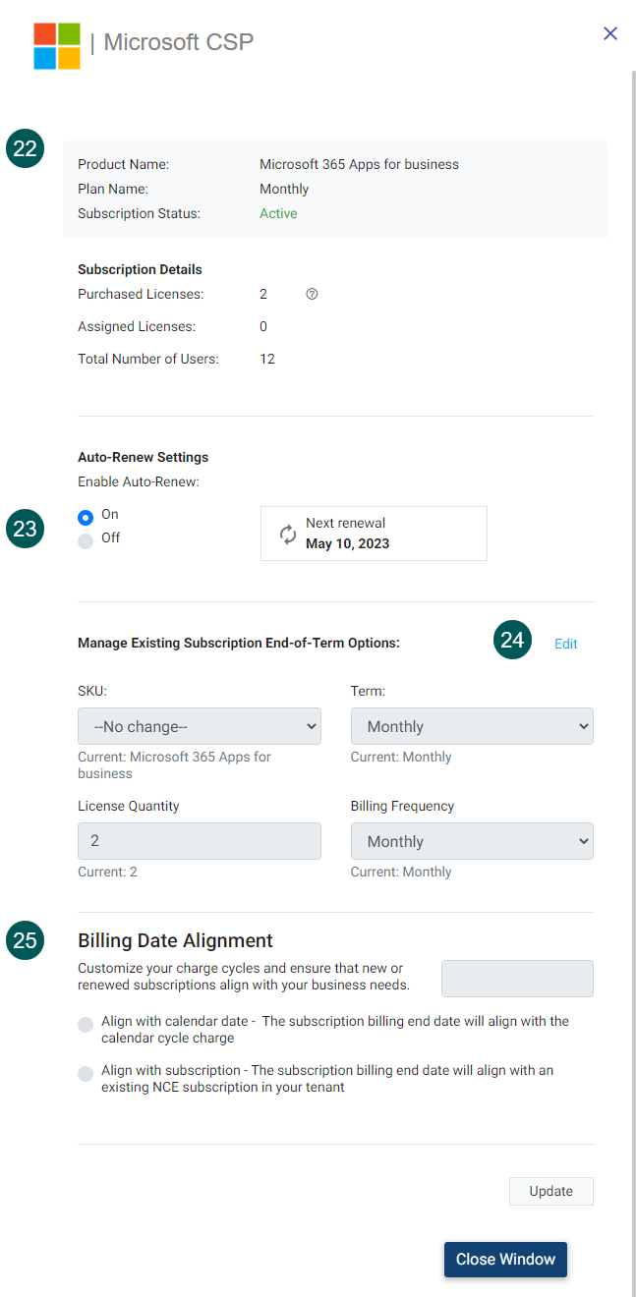Screen dimensions: 636x1297
Task: Click the Update button
Action: point(551,1191)
